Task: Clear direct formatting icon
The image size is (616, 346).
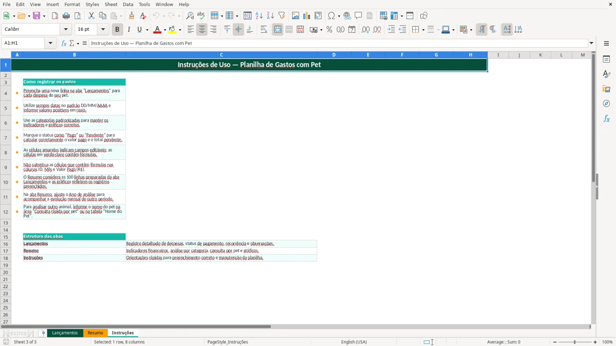Action: pyautogui.click(x=143, y=16)
